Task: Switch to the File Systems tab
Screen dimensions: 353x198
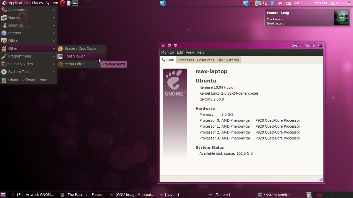Action: pos(228,60)
